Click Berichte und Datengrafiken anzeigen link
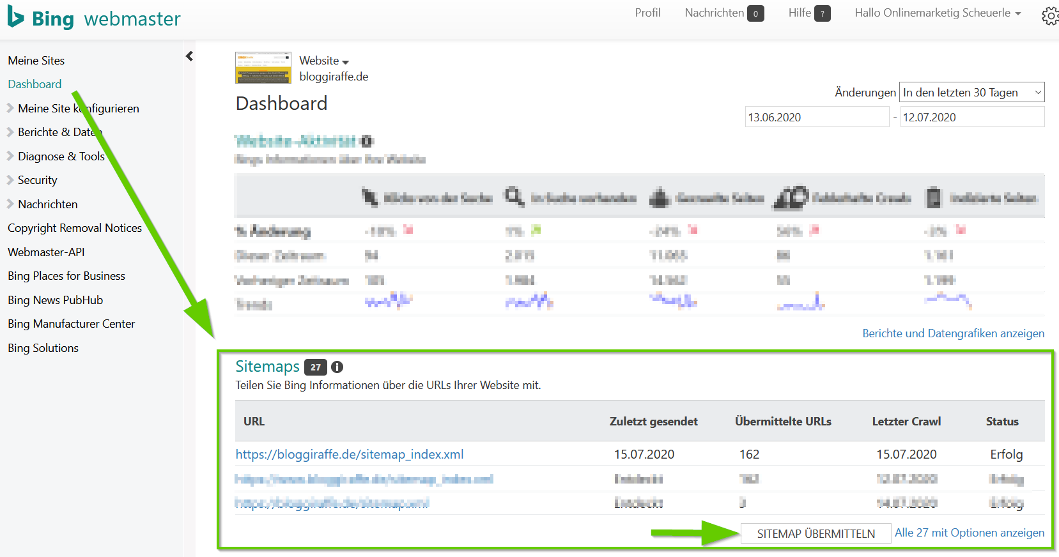Image resolution: width=1059 pixels, height=557 pixels. [954, 333]
